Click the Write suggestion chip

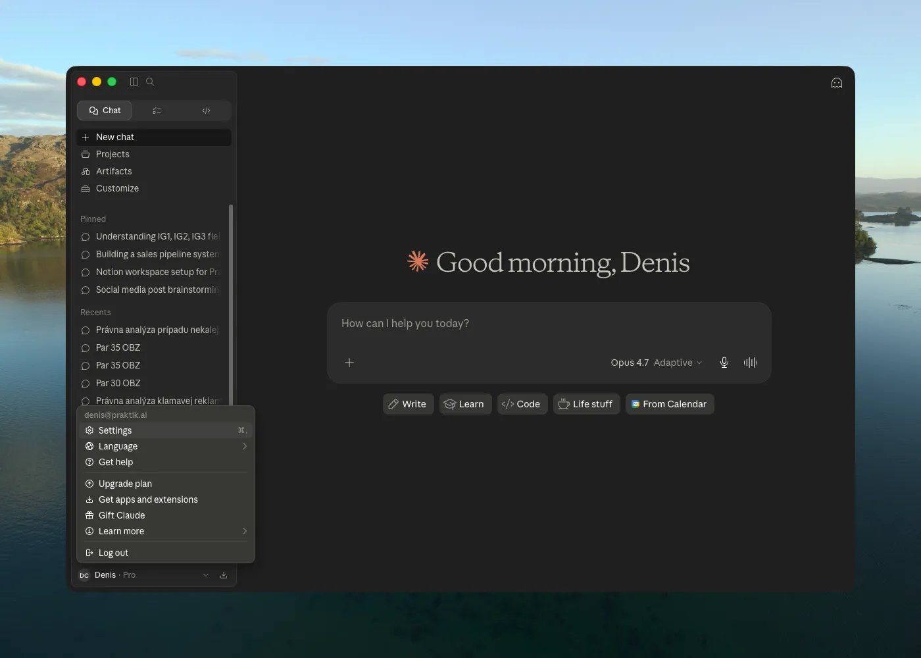[408, 404]
